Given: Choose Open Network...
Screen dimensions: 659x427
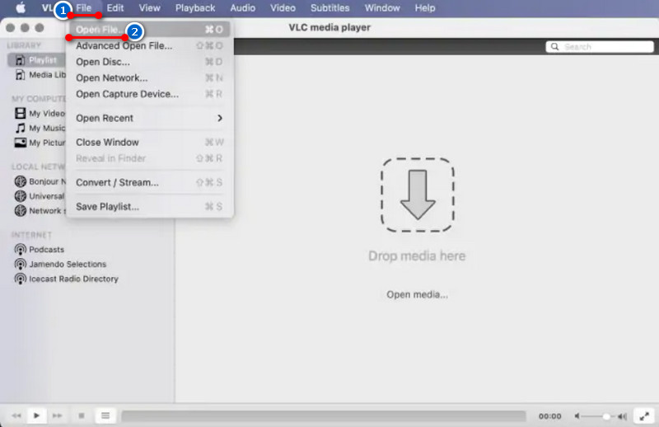Looking at the screenshot, I should click(150, 77).
